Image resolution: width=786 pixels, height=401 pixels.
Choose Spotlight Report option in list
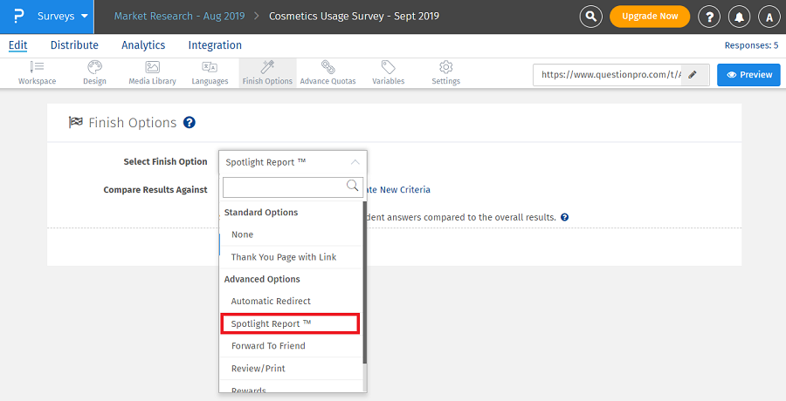[x=289, y=323]
